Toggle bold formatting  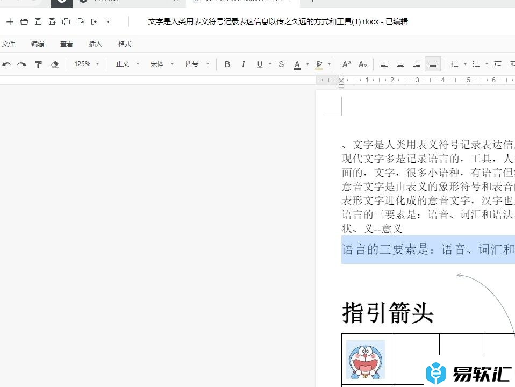coord(227,64)
